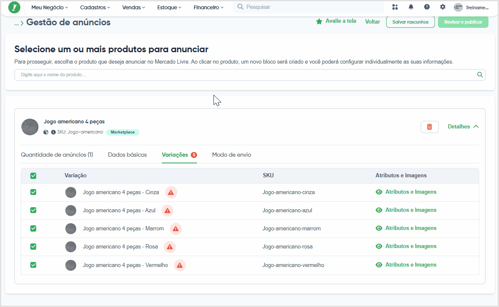Viewport: 499px width, 307px height.
Task: Click the Variação column header
Action: click(x=75, y=176)
